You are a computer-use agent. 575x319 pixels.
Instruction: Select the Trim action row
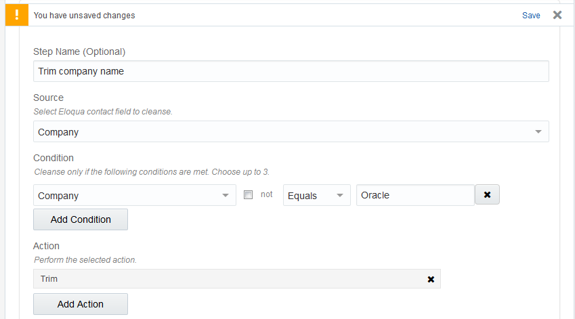pyautogui.click(x=230, y=279)
